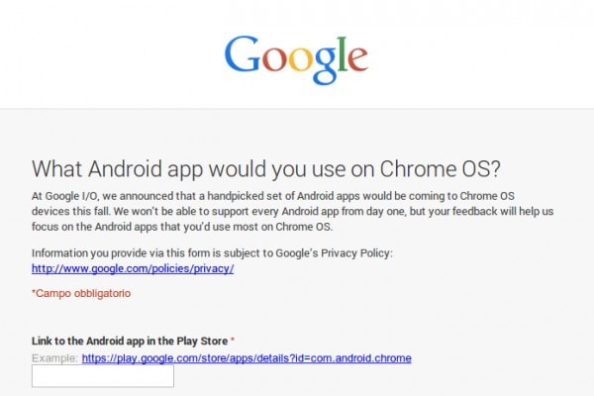
Task: Click the blue capital G in the logo
Action: point(243,53)
